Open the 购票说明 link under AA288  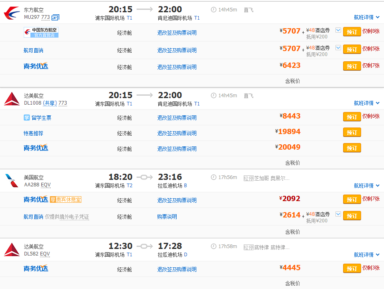click(x=167, y=217)
